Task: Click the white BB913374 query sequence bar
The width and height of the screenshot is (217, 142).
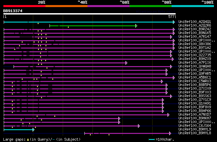Action: (90, 14)
